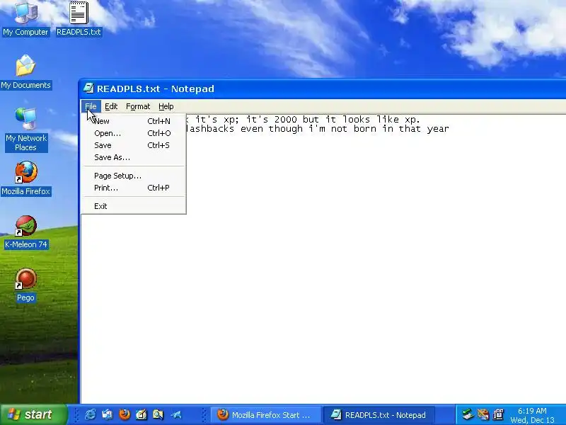The height and width of the screenshot is (425, 566).
Task: Open the Help menu in Notepad
Action: 166,106
